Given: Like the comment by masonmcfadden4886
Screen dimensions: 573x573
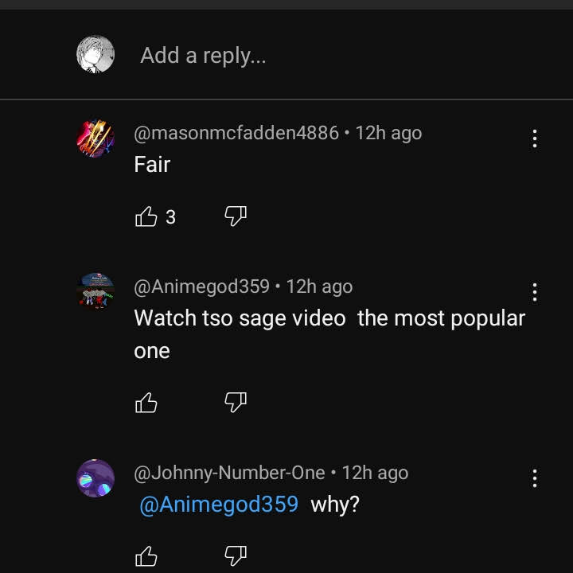Looking at the screenshot, I should pos(147,216).
